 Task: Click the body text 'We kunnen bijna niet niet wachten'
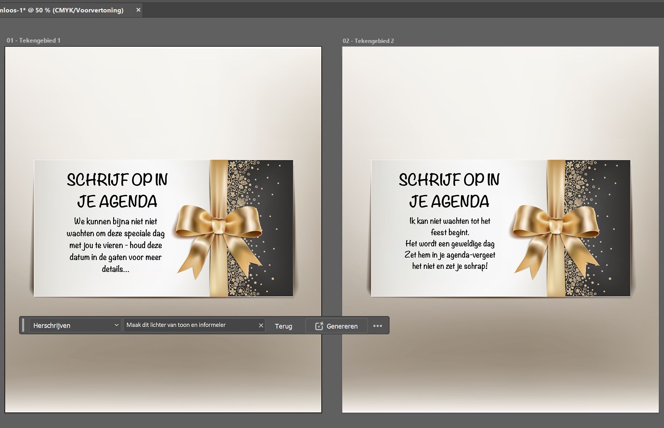point(116,245)
